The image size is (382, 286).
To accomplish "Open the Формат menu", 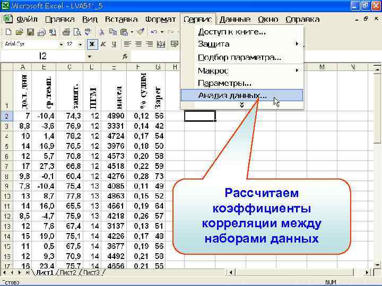I will [160, 19].
